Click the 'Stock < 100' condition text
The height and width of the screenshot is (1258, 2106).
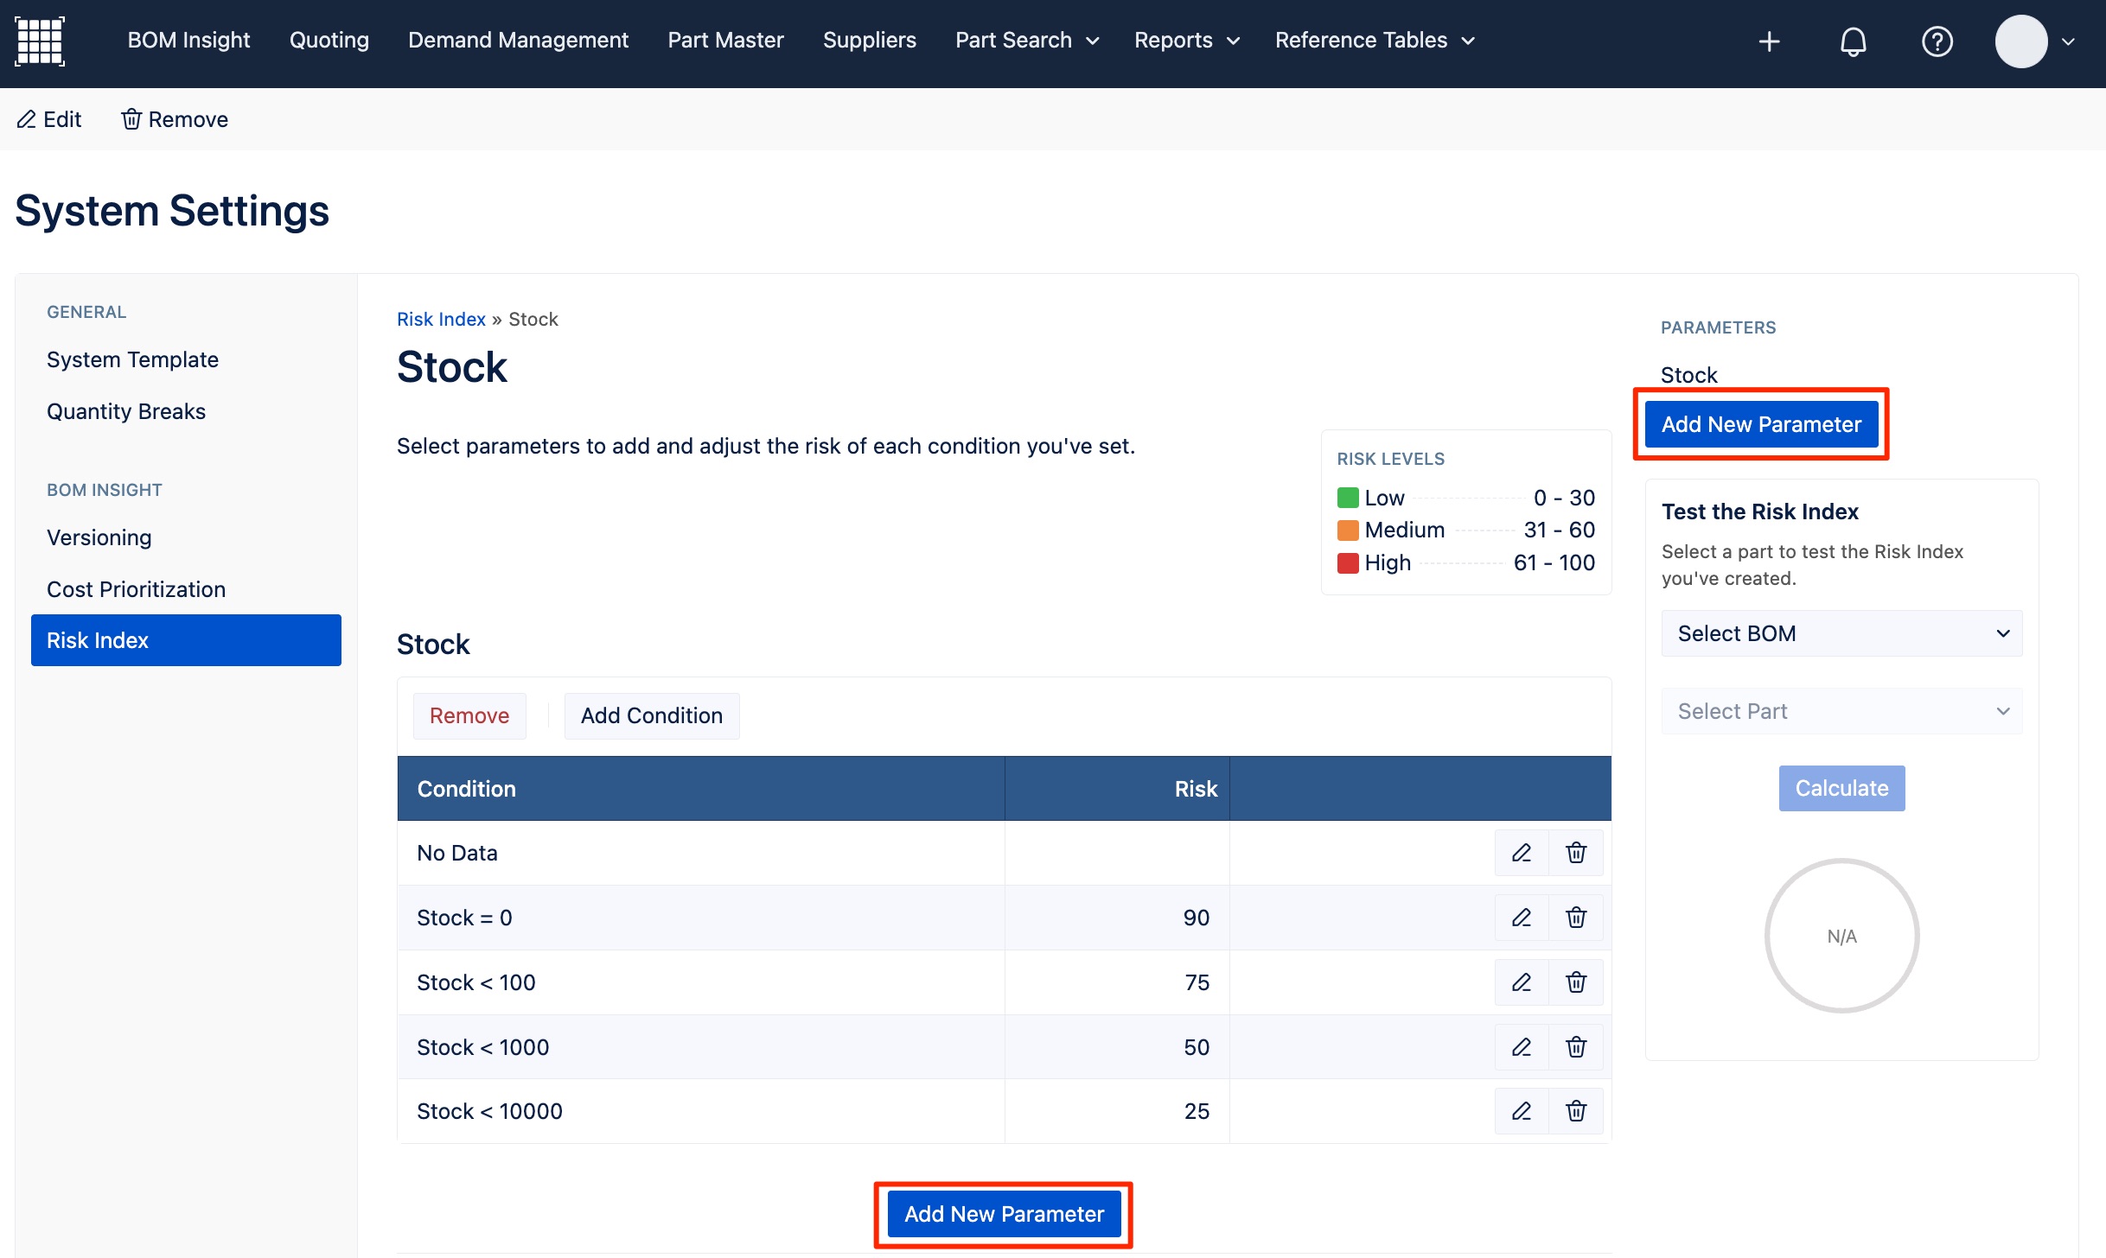[476, 982]
